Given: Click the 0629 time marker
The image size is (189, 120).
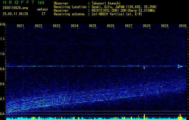Looking at the screenshot, I should (x=165, y=26).
